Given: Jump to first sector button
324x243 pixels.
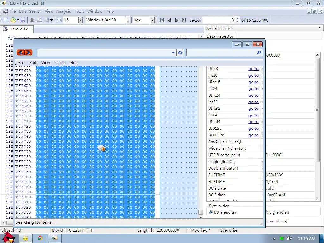Looking at the screenshot, I should pyautogui.click(x=162, y=20).
